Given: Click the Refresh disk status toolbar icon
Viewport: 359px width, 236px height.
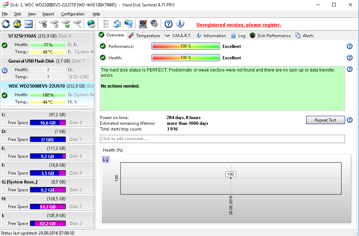Looking at the screenshot, I should (6, 24).
